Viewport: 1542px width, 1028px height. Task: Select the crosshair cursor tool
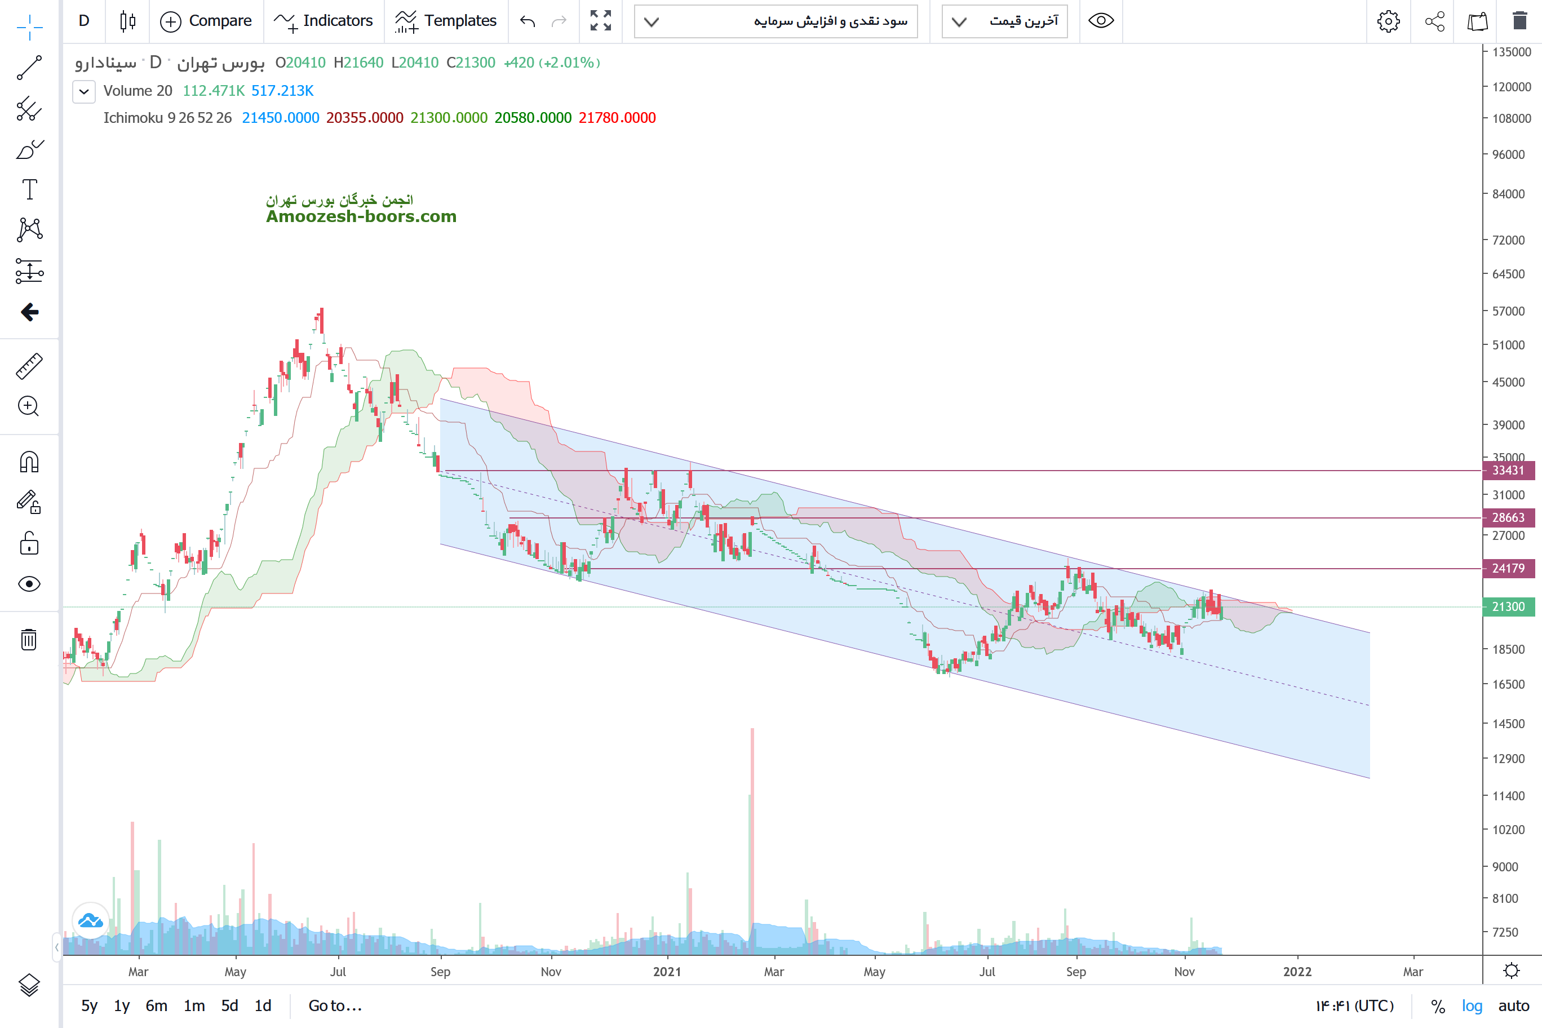point(29,27)
